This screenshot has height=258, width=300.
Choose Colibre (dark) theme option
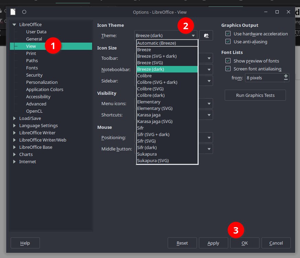167,95
